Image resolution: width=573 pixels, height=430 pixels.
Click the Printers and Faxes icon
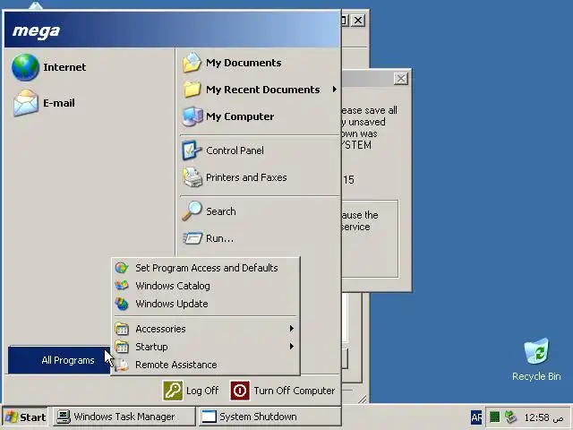click(192, 177)
